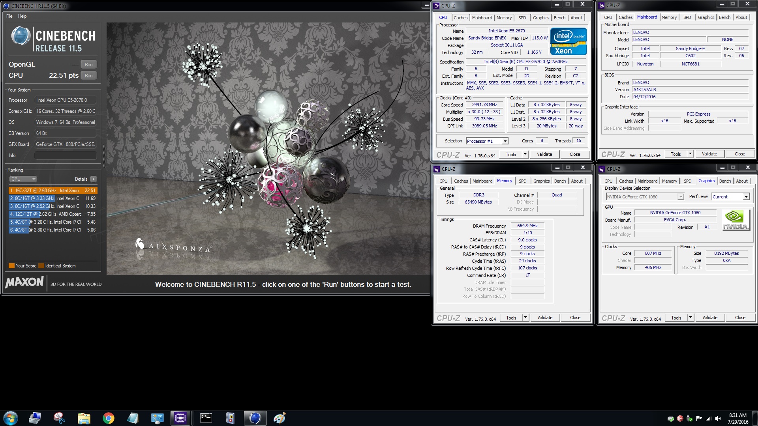The image size is (758, 426).
Task: Open Action Center flag tray icon
Action: click(699, 419)
